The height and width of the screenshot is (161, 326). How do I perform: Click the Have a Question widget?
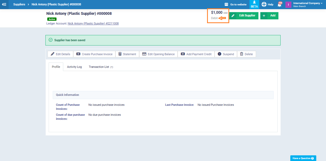tap(303, 158)
